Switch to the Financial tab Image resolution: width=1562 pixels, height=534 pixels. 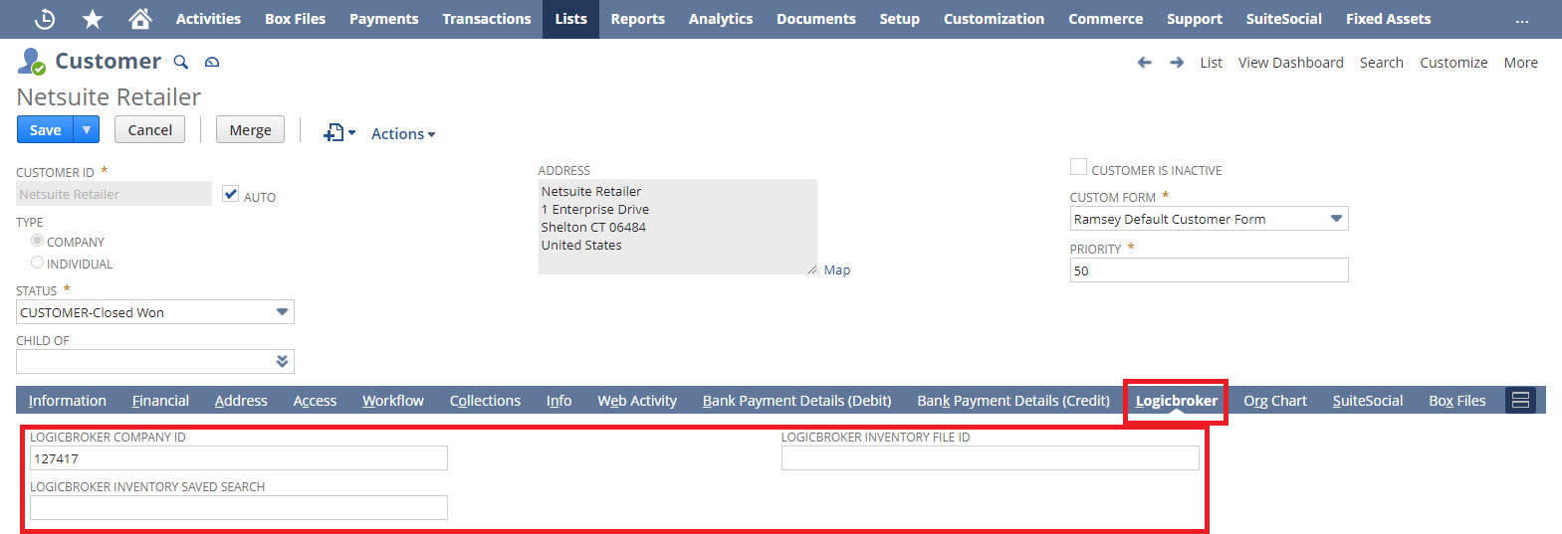pos(160,401)
